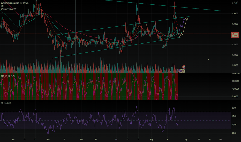The height and width of the screenshot is (142, 241).
Task: Click the 60.00 RSI scale label
Action: pos(234,116)
